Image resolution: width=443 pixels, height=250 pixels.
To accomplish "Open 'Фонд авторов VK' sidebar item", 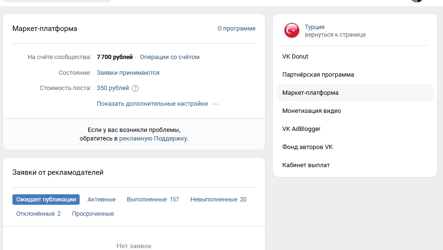I will point(355,147).
